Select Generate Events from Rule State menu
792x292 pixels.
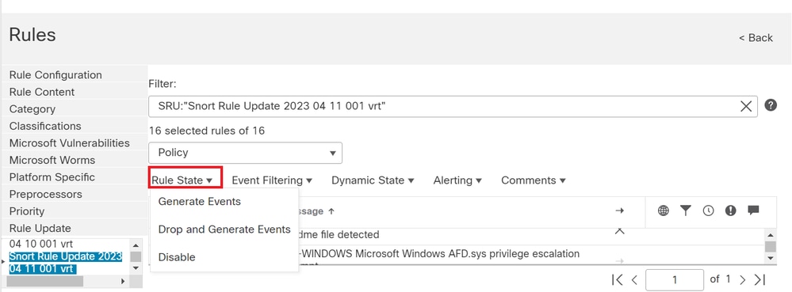click(200, 202)
